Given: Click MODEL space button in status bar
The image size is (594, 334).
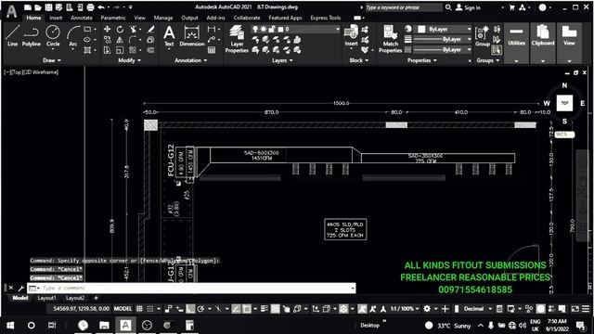Looking at the screenshot, I should click(123, 309).
